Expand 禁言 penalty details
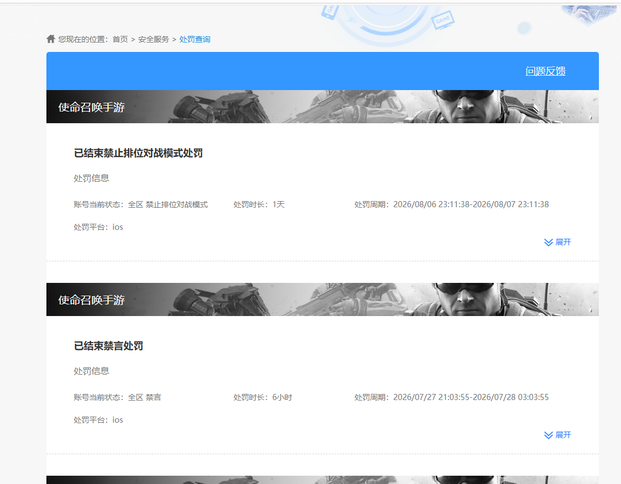This screenshot has width=621, height=484. (557, 435)
